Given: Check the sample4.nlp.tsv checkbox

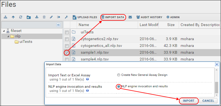Looking at the screenshot, I should click(67, 59).
